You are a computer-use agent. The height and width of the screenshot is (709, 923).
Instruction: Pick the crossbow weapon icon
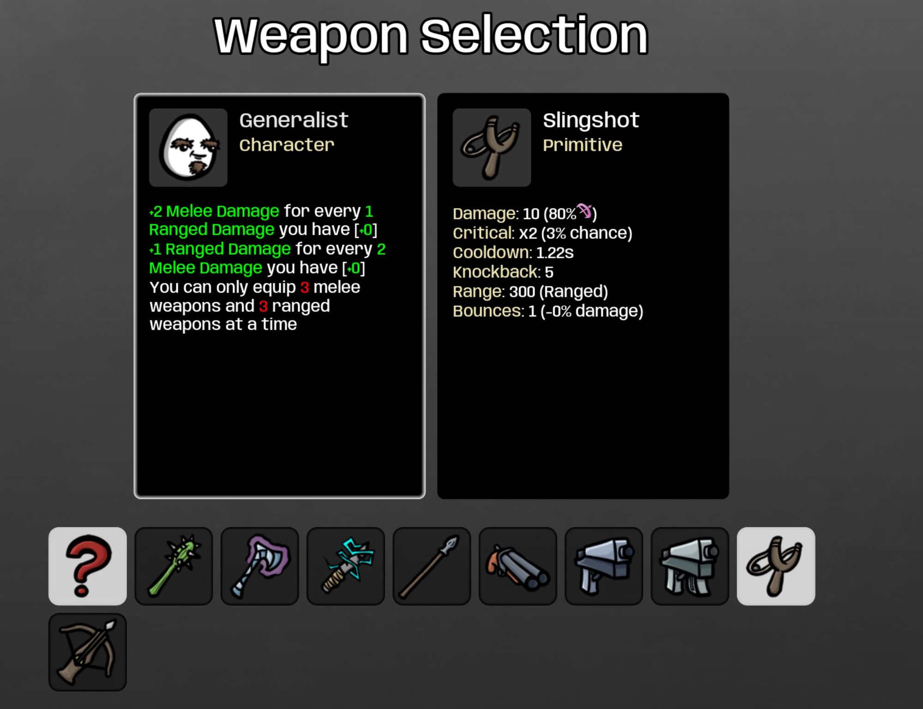click(88, 652)
